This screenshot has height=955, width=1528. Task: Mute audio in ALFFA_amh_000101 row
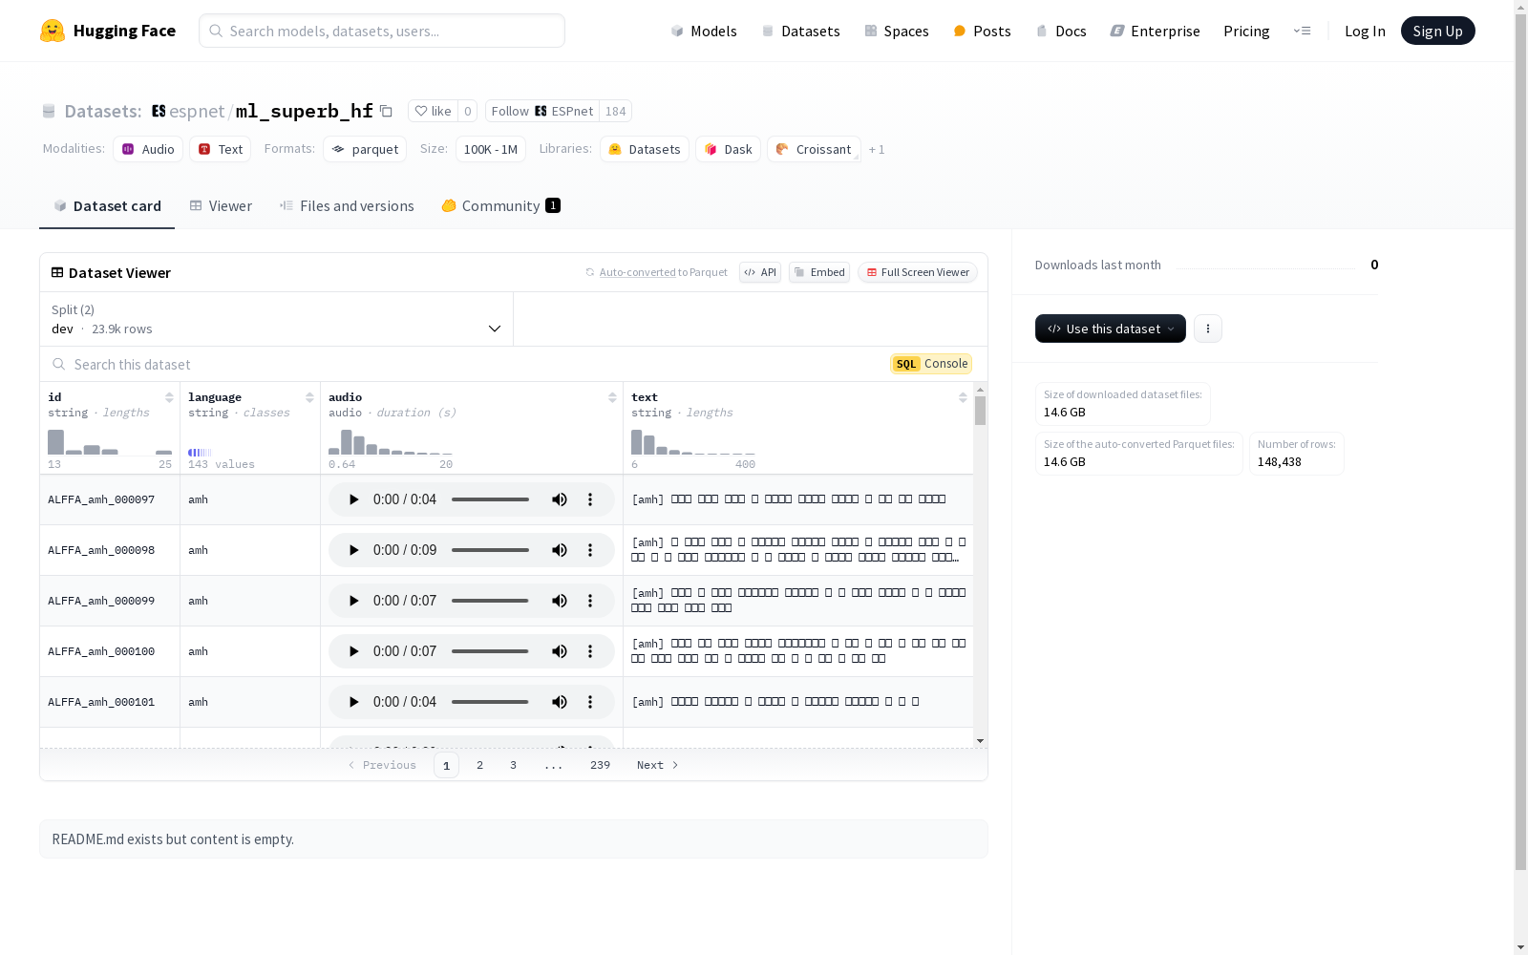(560, 702)
